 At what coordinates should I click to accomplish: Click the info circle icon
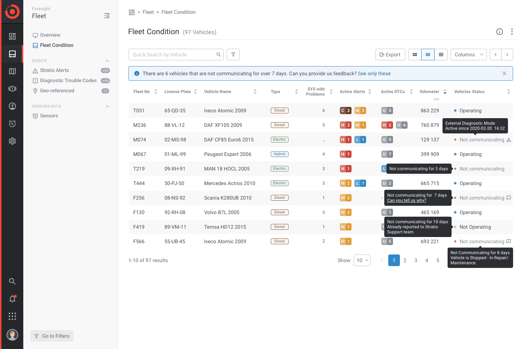point(500,32)
